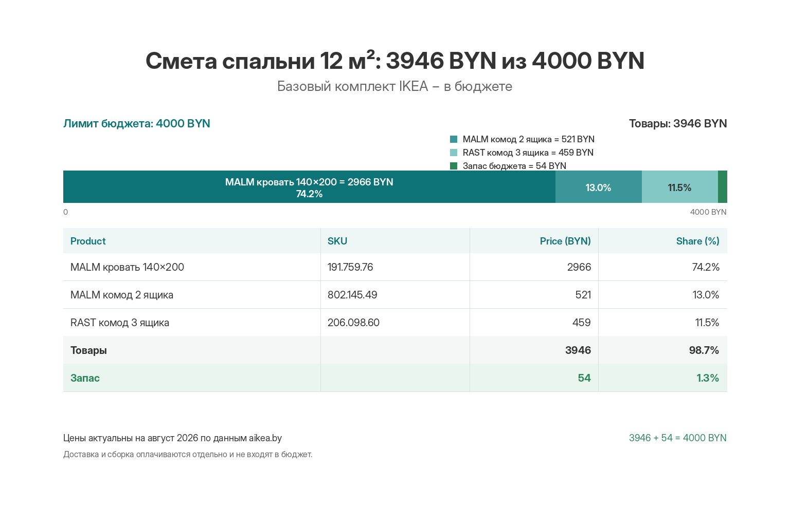This screenshot has height=526, width=790.
Task: Click share cell 13.0% in the table
Action: click(663, 295)
